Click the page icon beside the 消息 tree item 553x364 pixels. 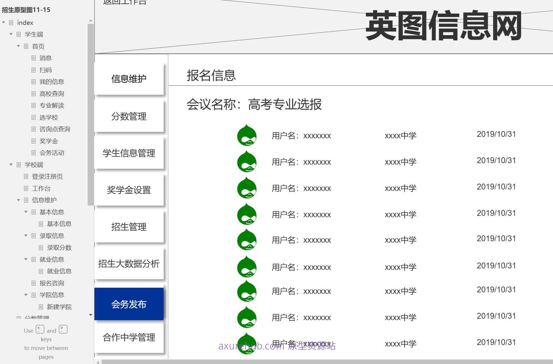33,58
